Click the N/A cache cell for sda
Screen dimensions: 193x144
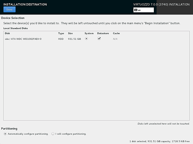[115, 39]
